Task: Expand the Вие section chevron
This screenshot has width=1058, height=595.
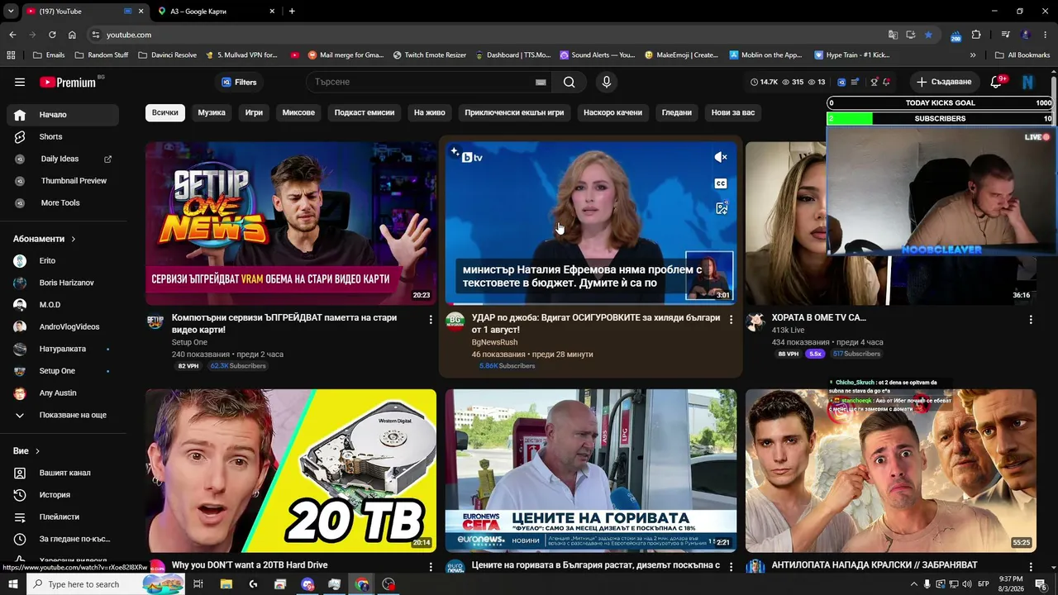Action: click(x=37, y=451)
